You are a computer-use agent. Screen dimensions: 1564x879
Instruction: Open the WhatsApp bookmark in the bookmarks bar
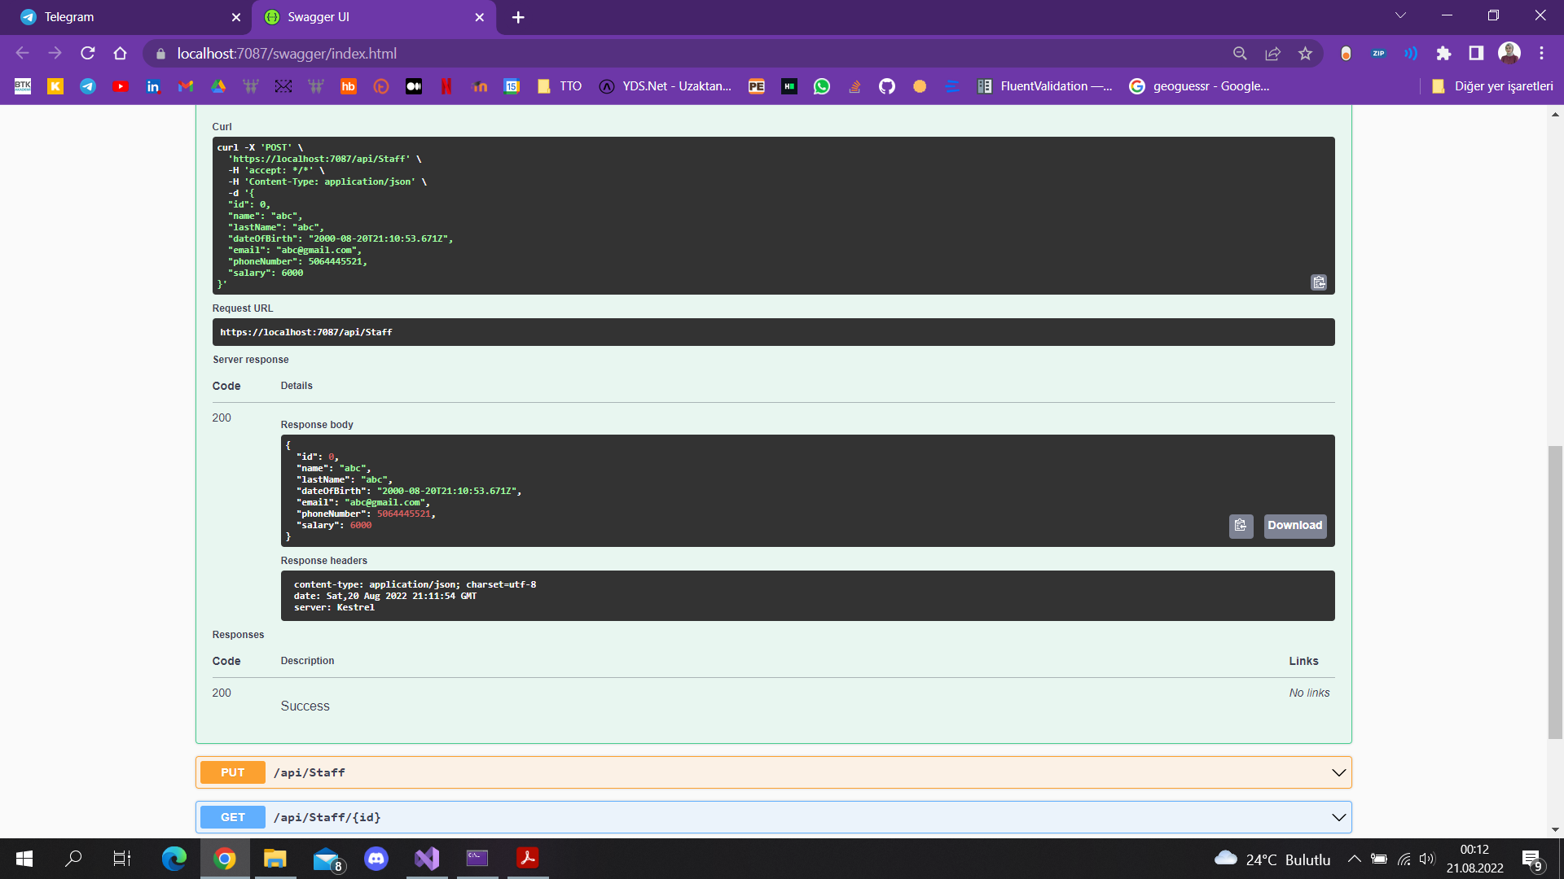pos(822,85)
